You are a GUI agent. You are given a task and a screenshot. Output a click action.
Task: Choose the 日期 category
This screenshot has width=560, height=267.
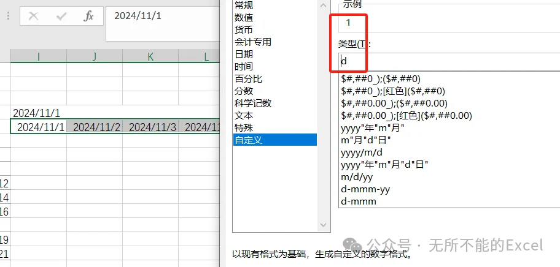(274, 54)
